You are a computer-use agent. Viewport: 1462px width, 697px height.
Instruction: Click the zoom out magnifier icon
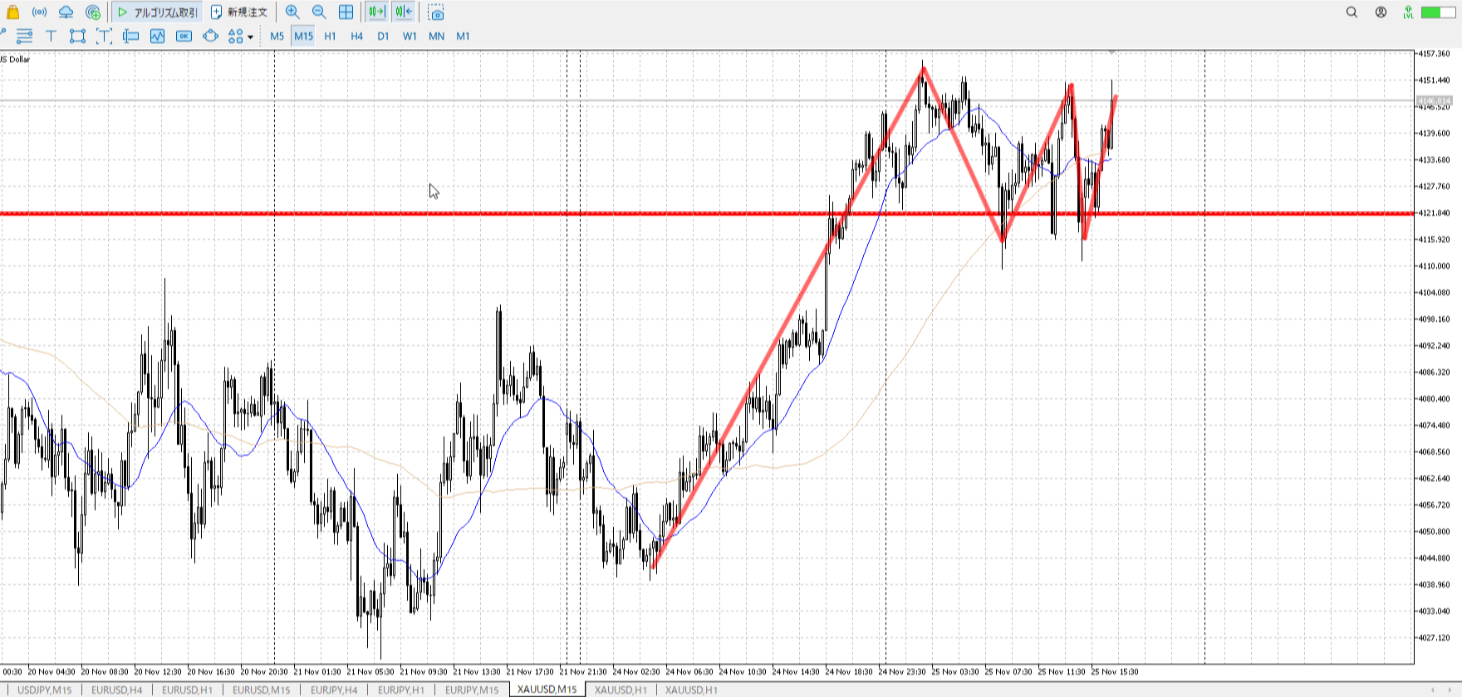pyautogui.click(x=319, y=12)
